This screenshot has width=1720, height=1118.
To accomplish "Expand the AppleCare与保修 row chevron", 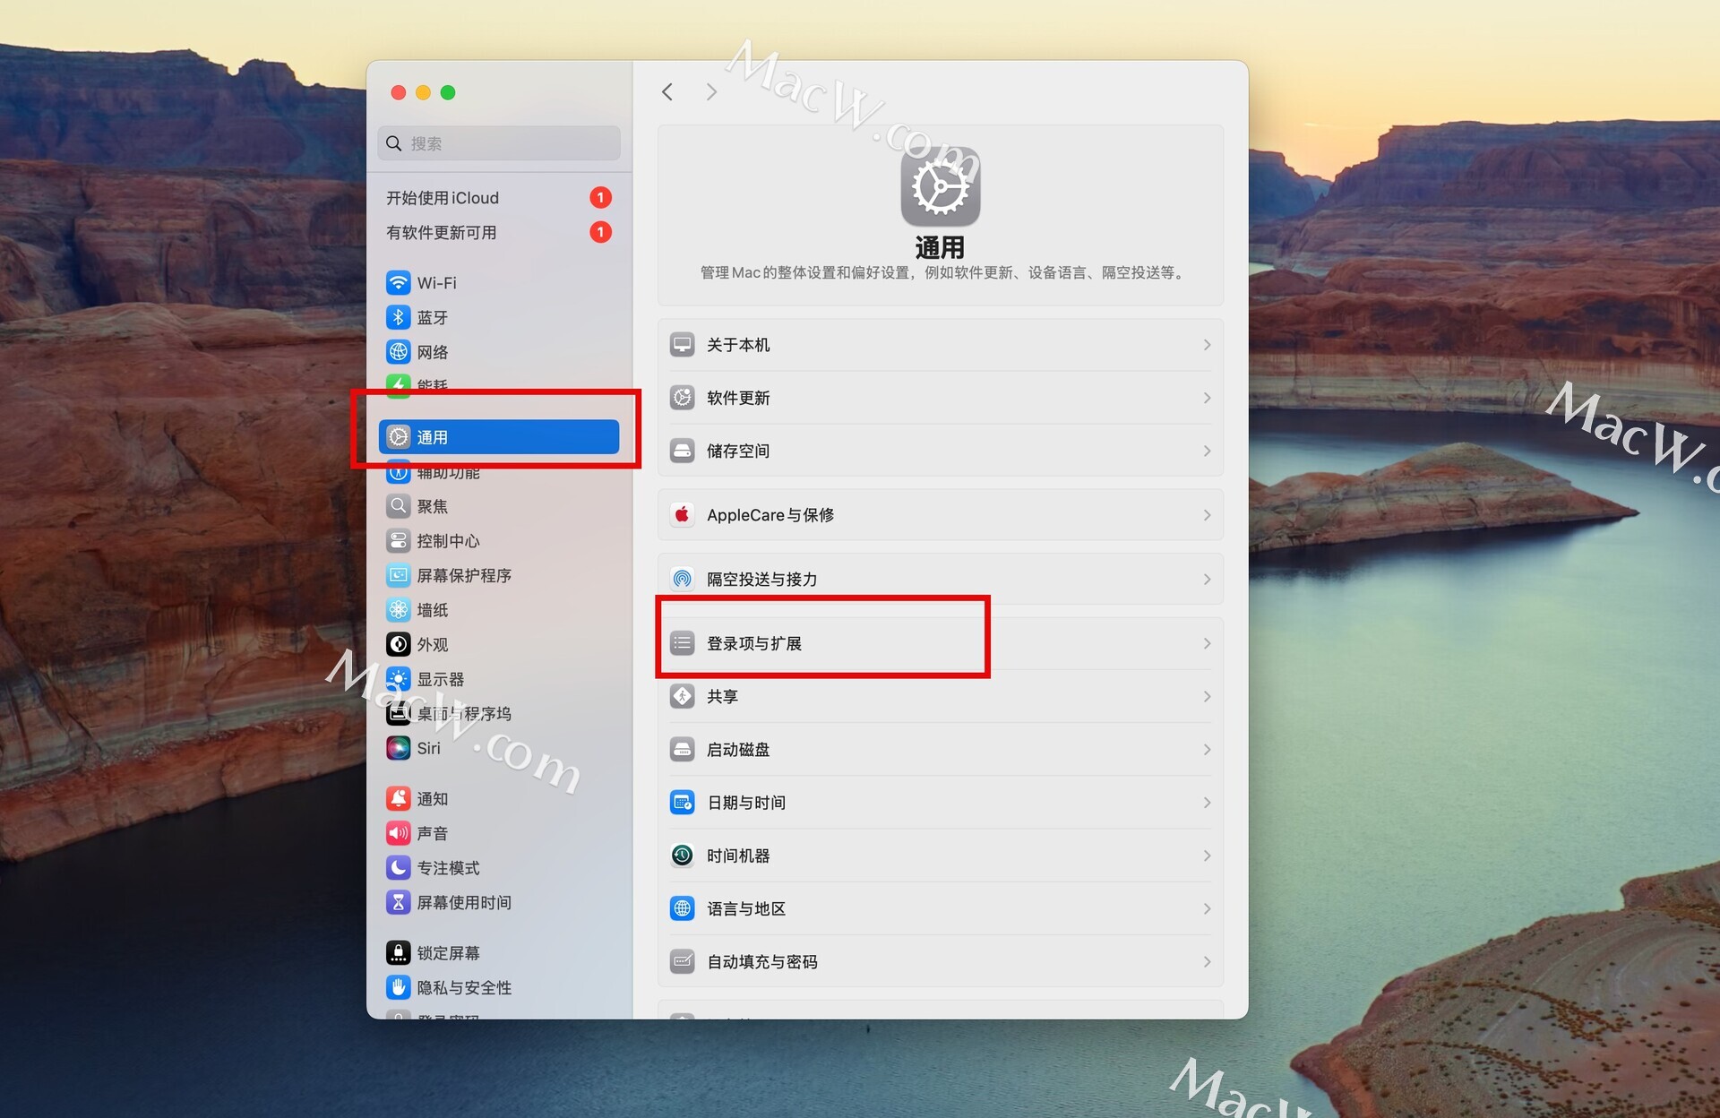I will 1207,515.
